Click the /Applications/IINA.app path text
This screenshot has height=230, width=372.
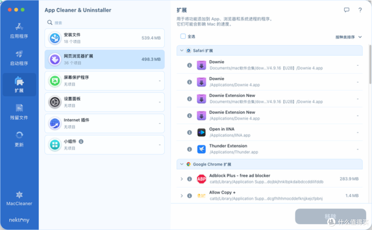230,135
